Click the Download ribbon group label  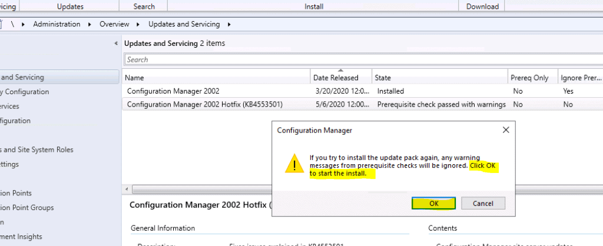pyautogui.click(x=482, y=6)
